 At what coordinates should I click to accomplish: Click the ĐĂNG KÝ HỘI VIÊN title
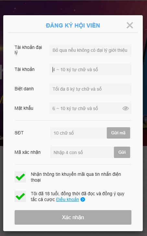(73, 26)
